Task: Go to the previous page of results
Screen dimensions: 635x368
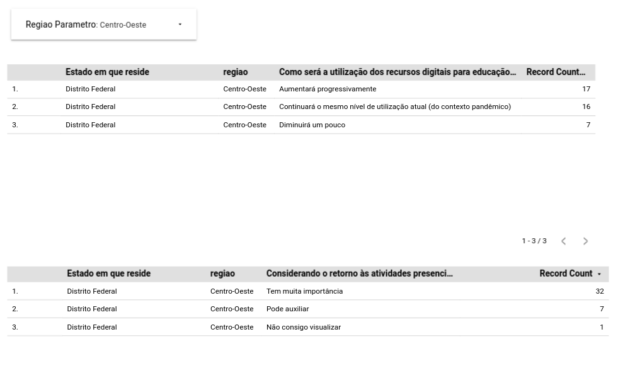Action: tap(564, 241)
